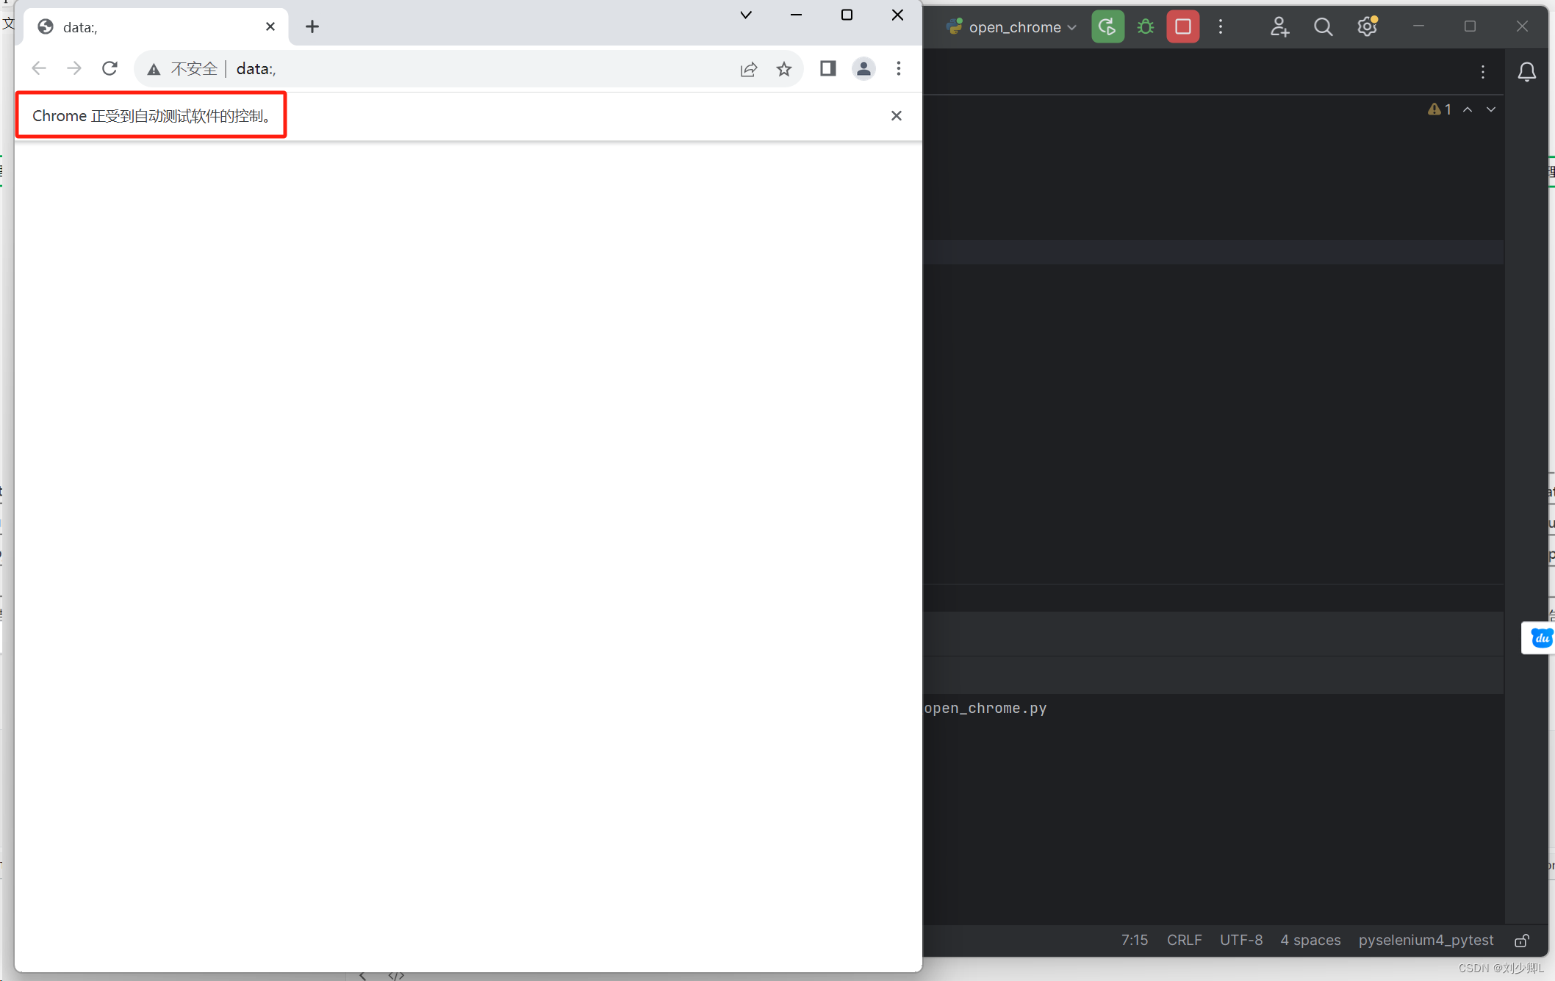Open PyCharm settings gear icon
The width and height of the screenshot is (1555, 981).
[1366, 27]
